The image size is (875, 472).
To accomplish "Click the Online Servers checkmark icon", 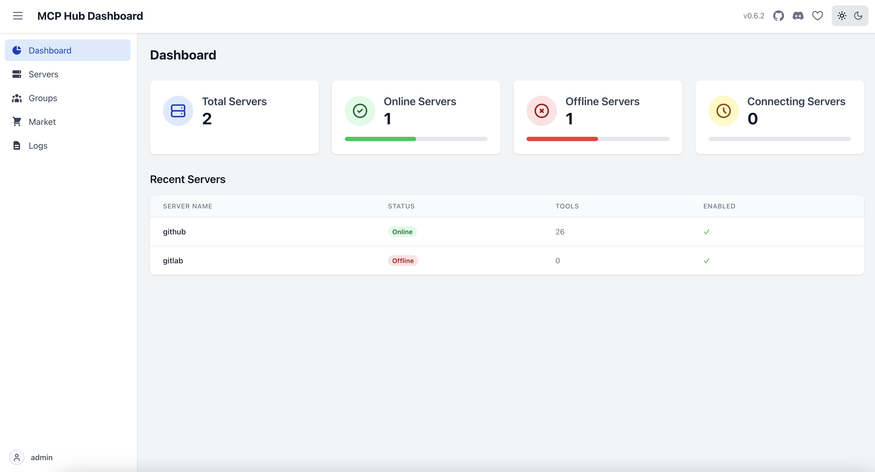I will tap(360, 111).
